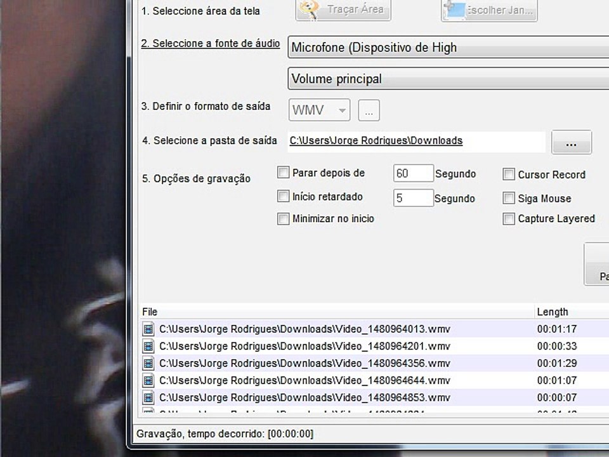The width and height of the screenshot is (609, 457).
Task: Select the file Video_1480964853.wmv
Action: (304, 397)
